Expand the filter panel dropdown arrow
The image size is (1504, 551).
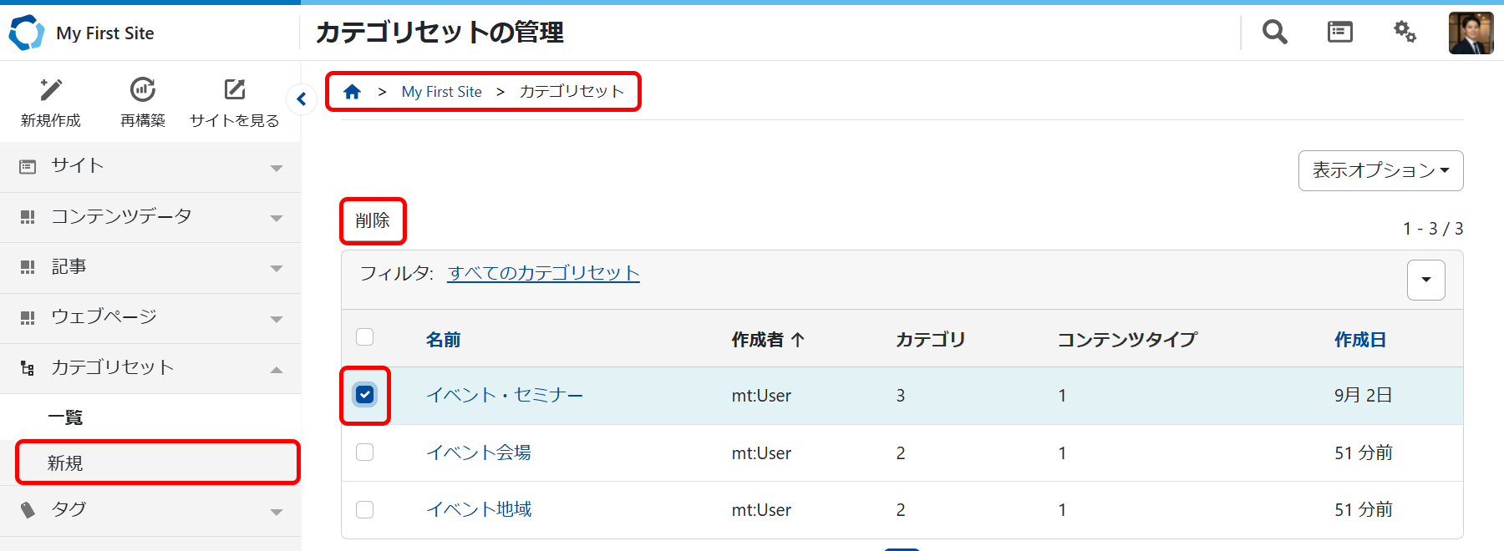[1425, 280]
